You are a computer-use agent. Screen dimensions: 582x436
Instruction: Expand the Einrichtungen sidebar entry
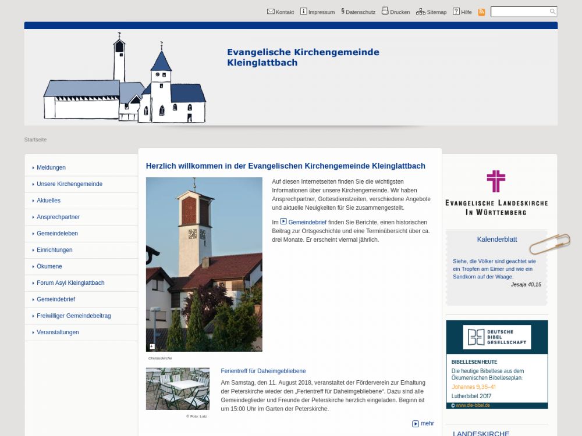point(55,250)
